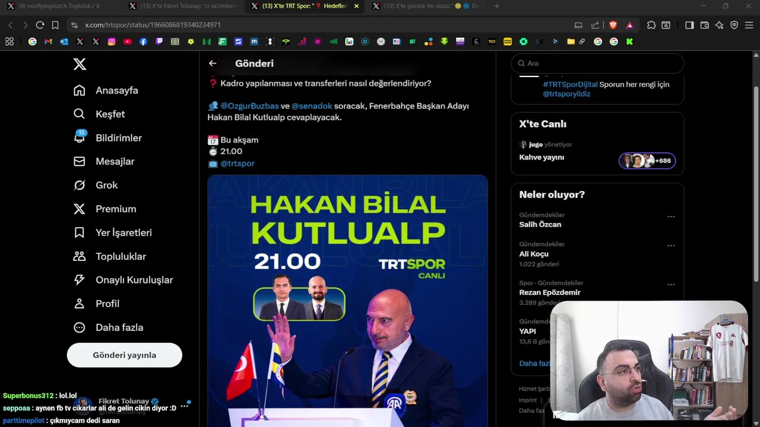Click the Gönderi yayınla button
This screenshot has height=427, width=760.
point(125,355)
